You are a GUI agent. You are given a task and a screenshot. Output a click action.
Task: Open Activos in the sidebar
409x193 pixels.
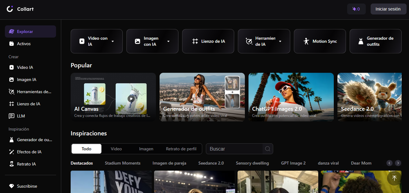pyautogui.click(x=30, y=44)
